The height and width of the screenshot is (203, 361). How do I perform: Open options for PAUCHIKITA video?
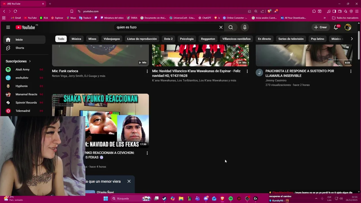[x=351, y=71]
